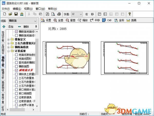Expand the 横断面修改 folder node
Viewport: 154px width, 116px height.
point(8,47)
